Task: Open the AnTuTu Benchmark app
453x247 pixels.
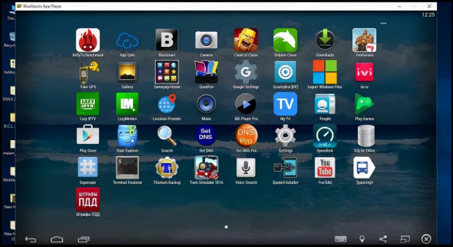Action: pos(88,40)
